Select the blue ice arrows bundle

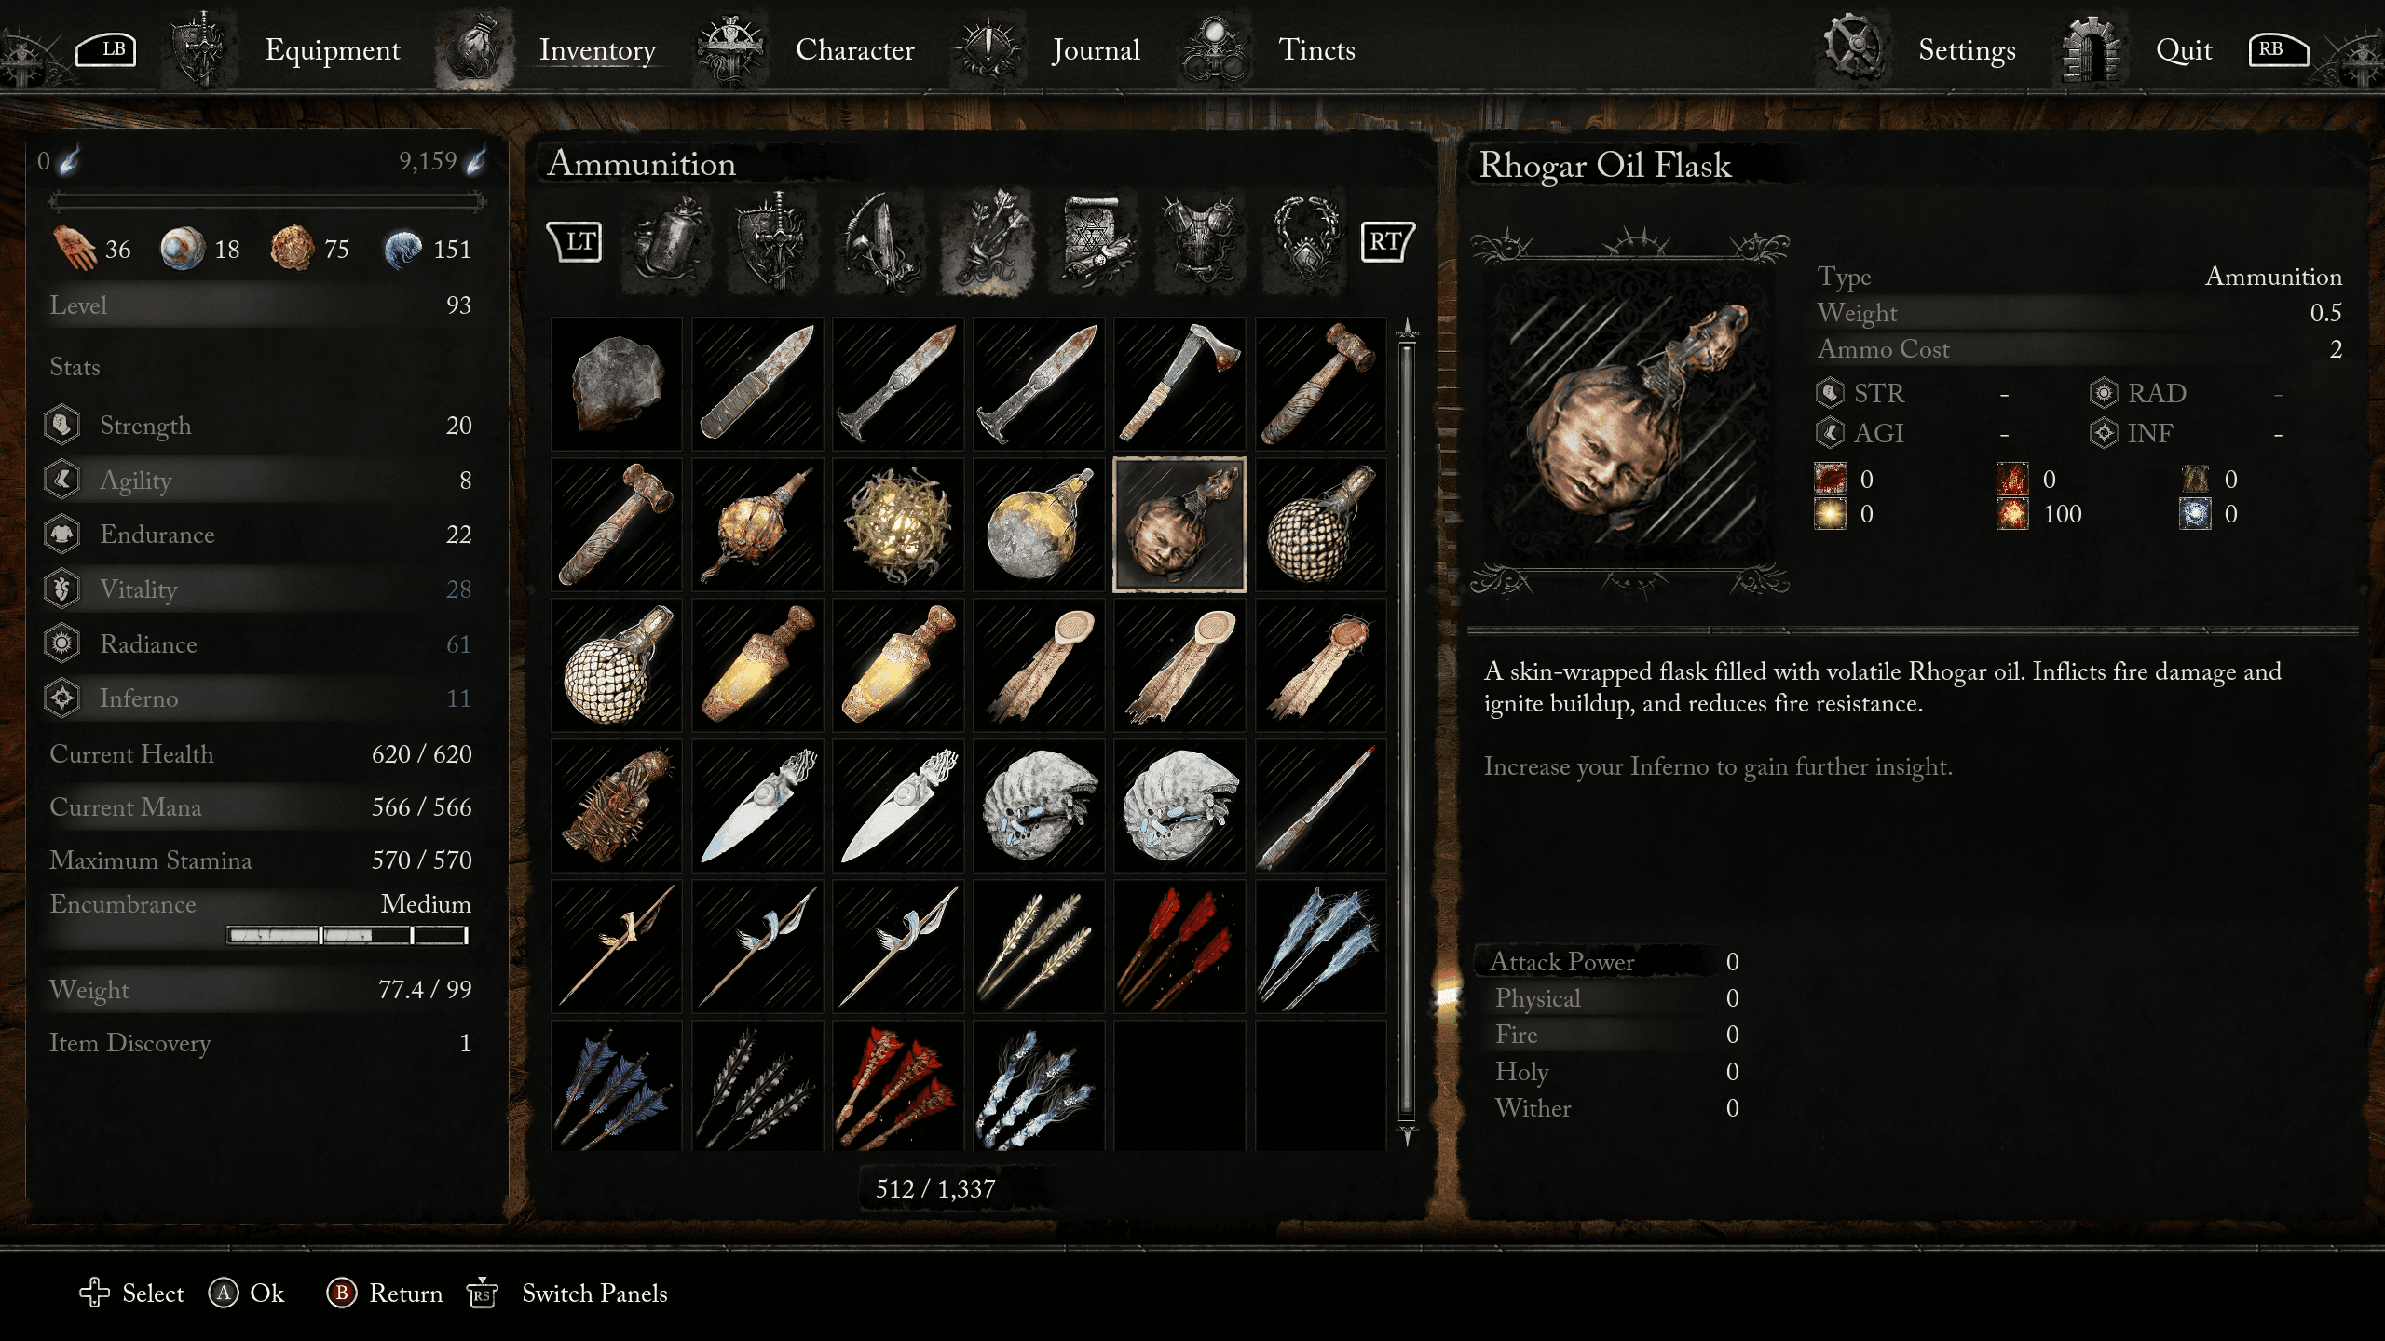(x=1320, y=946)
